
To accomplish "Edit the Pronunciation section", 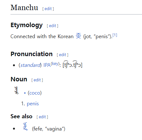I will click(x=62, y=55).
